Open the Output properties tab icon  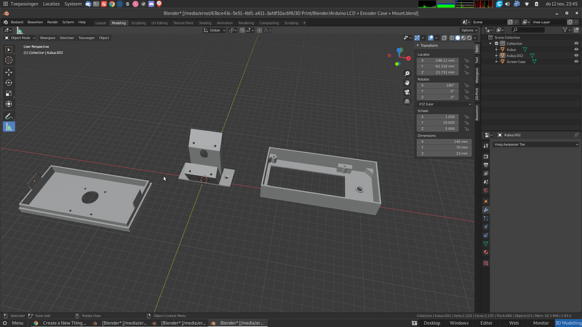[486, 165]
